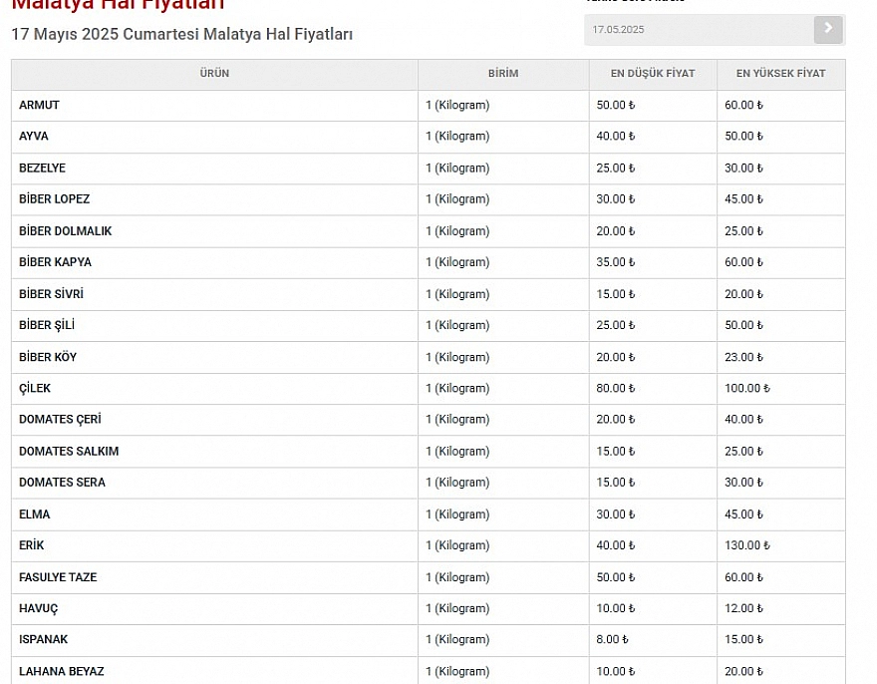Screen dimensions: 877x684
Task: Click the EN YÜKSEK FİYAT column header
Action: click(x=780, y=74)
